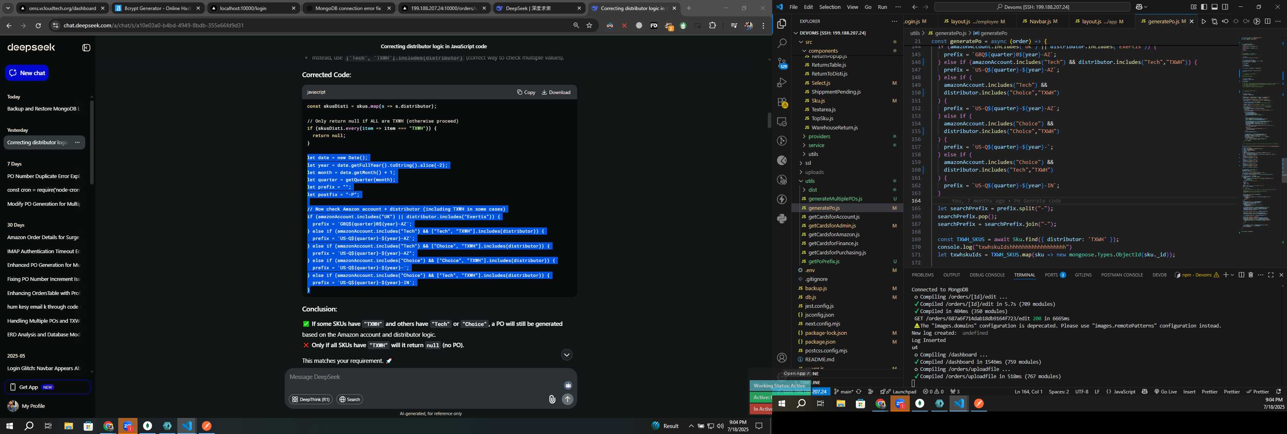The image size is (1287, 434).
Task: Reload page in Chrome
Action: pyautogui.click(x=38, y=25)
